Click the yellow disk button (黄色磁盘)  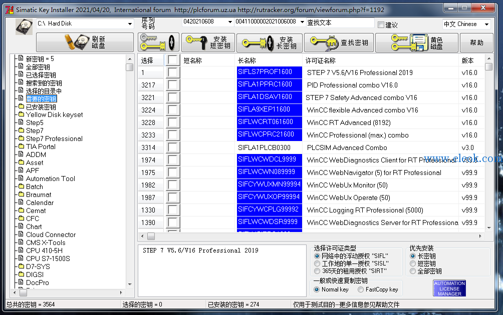click(x=417, y=42)
